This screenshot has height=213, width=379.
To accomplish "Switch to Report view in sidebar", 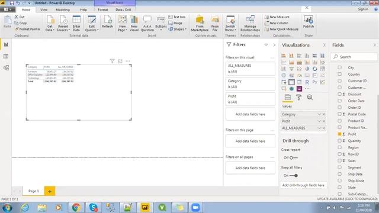I will tap(6, 44).
